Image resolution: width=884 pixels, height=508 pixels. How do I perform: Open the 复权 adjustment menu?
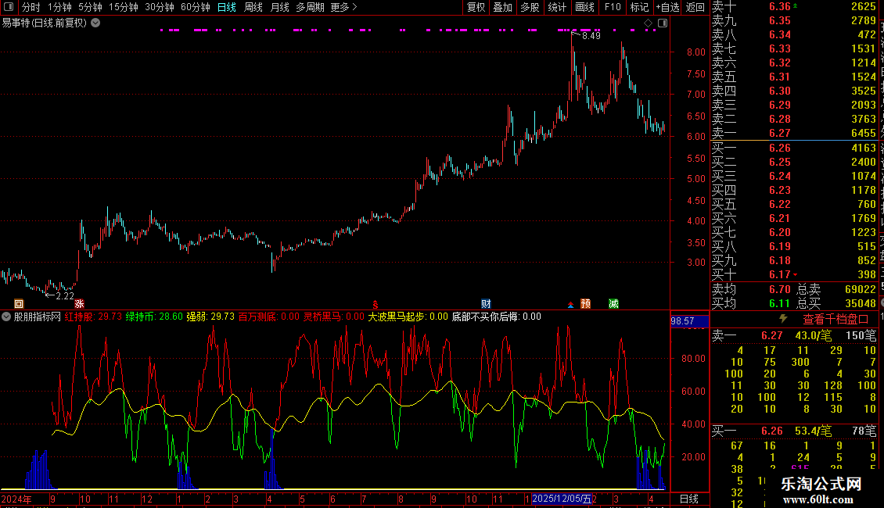click(476, 7)
